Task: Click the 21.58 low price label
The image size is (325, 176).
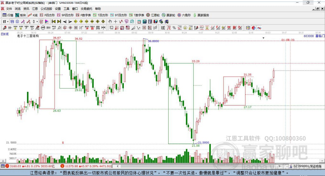Action: click(x=196, y=146)
